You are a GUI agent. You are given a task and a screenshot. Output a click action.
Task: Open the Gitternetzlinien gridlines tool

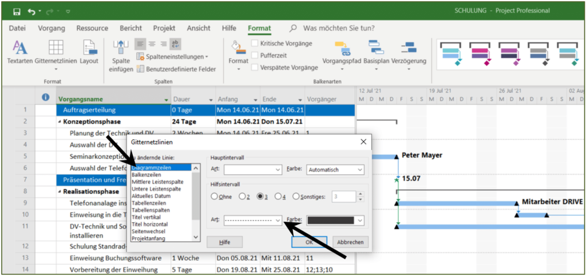click(56, 55)
